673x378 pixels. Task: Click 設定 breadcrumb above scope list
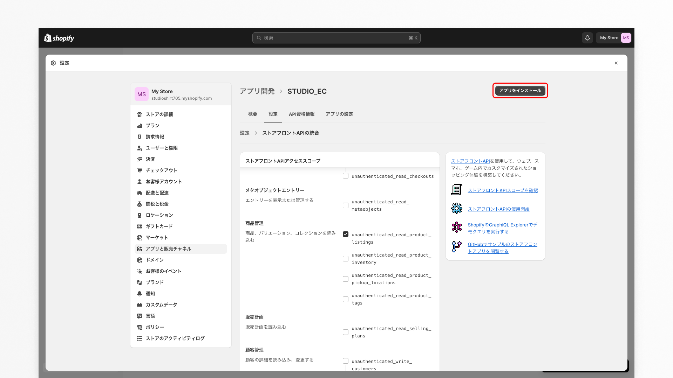(245, 133)
